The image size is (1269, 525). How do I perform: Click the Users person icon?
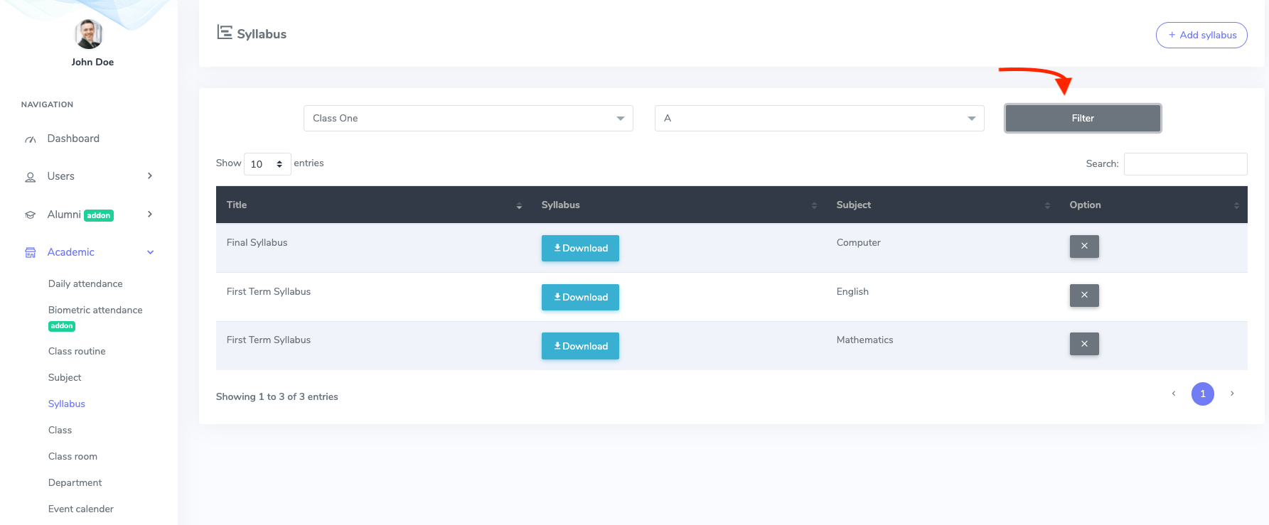(x=31, y=177)
